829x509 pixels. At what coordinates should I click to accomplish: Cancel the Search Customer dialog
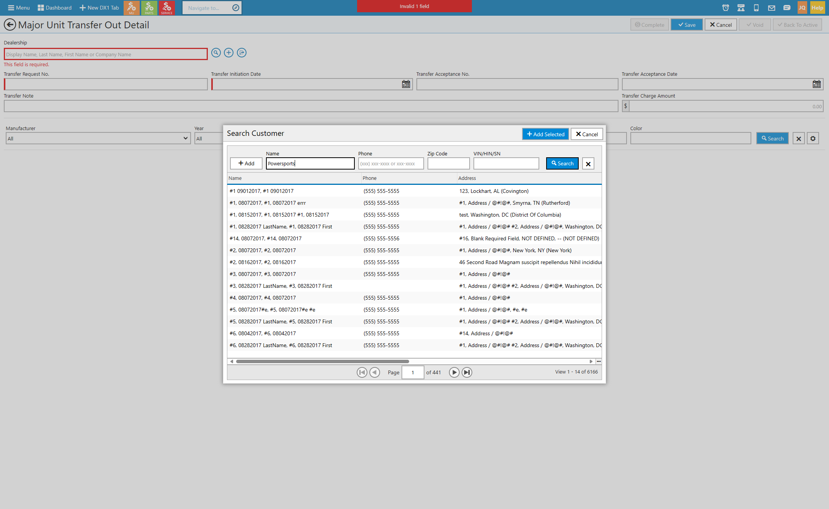[x=587, y=134]
